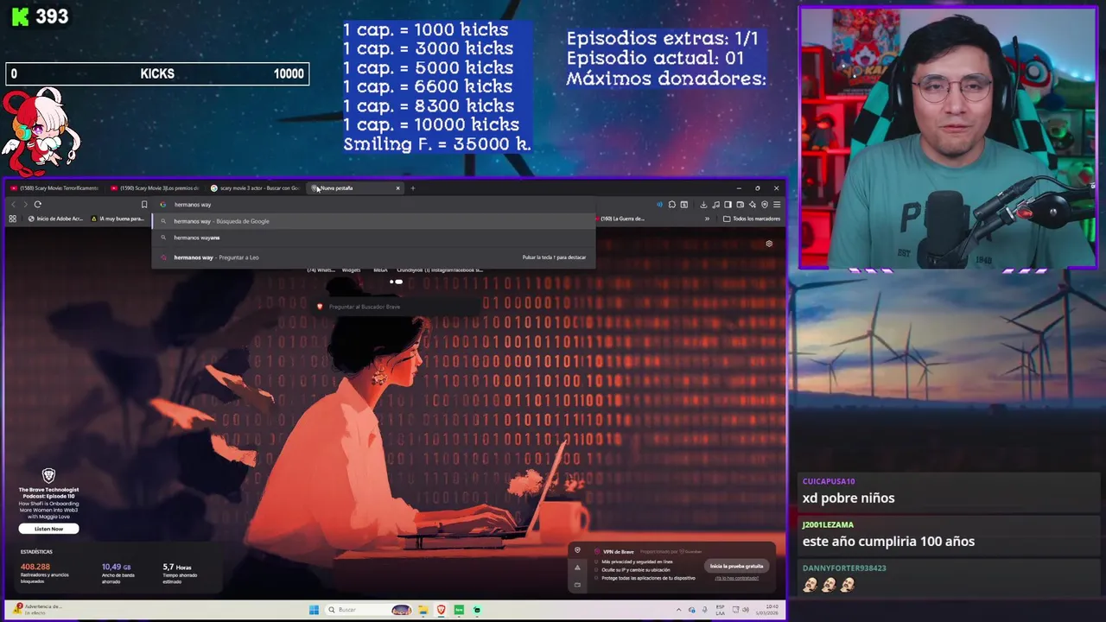The width and height of the screenshot is (1106, 622).
Task: Open the extensions puzzle icon
Action: pos(671,205)
